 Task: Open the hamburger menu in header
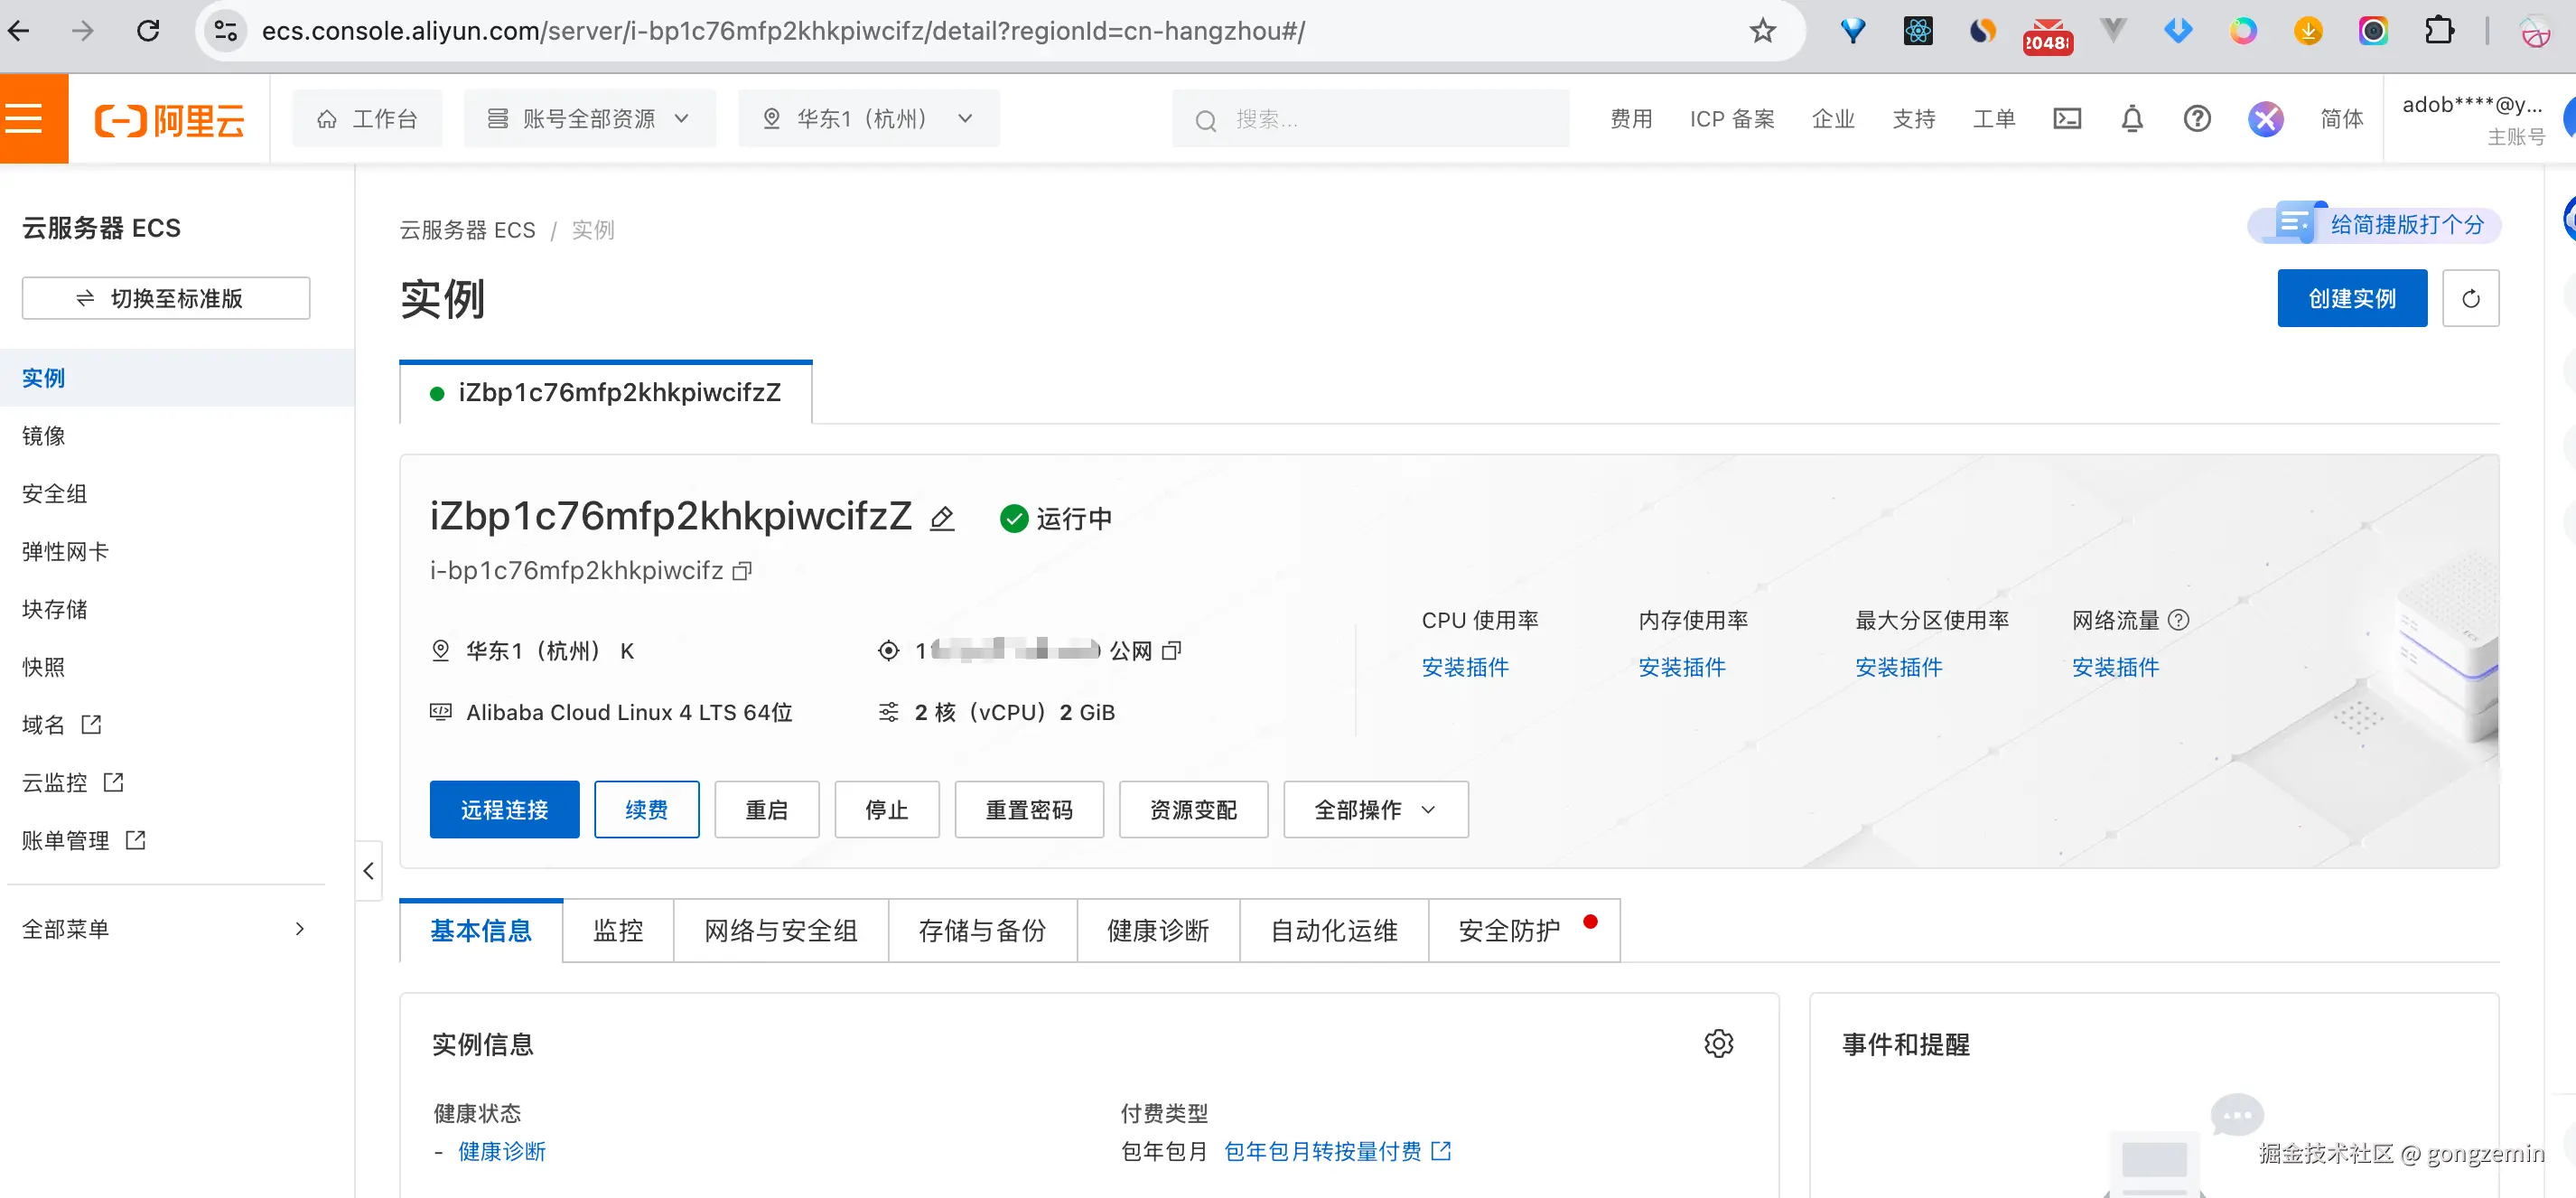pos(26,119)
